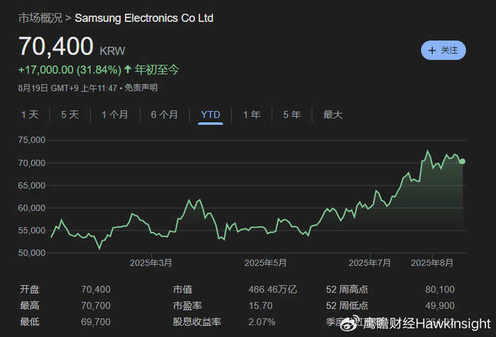Image resolution: width=496 pixels, height=337 pixels.
Task: Click the 最高 value 70,700
Action: 96,306
